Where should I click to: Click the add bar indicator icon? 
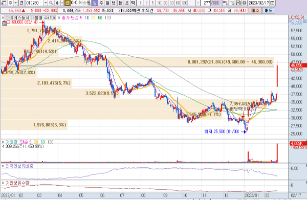coord(225,3)
